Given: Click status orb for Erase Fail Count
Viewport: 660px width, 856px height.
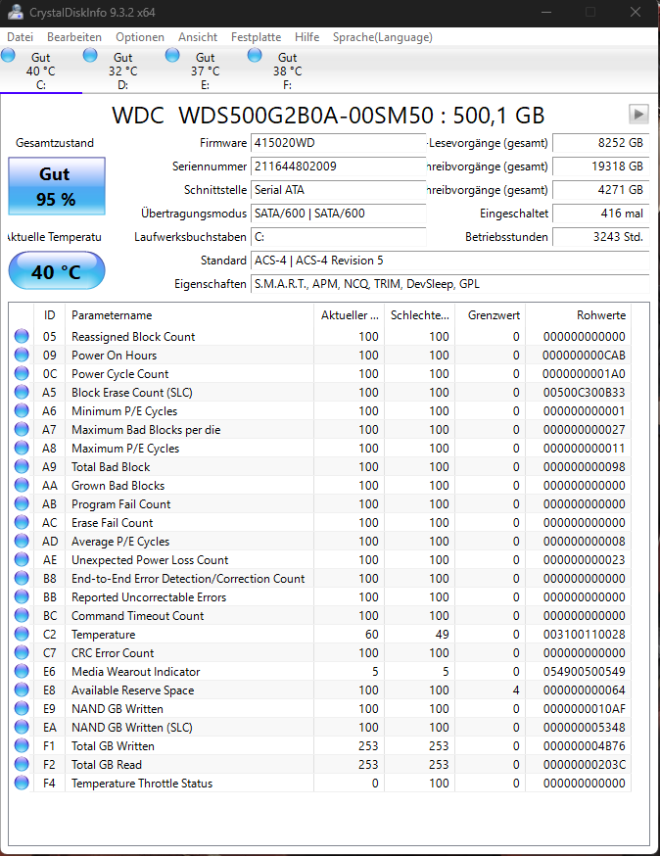Looking at the screenshot, I should 22,522.
